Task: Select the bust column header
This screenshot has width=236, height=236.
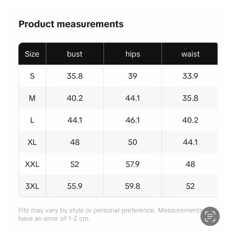Action: (x=75, y=54)
